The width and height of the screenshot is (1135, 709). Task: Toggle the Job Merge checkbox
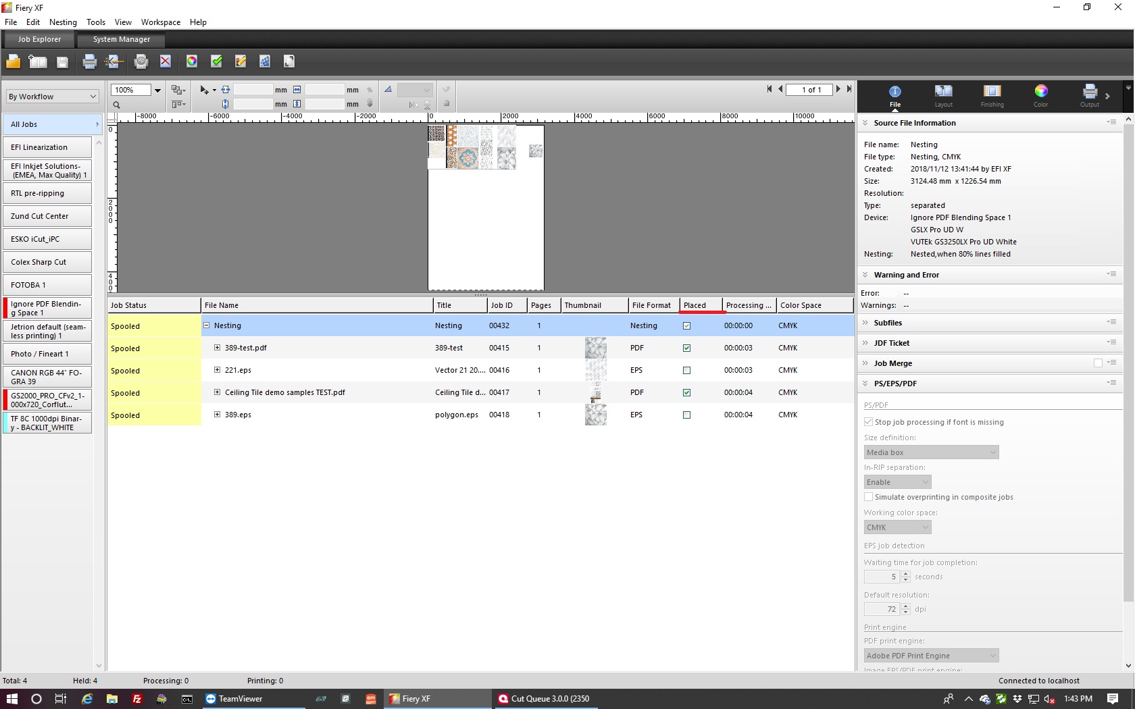[1098, 363]
